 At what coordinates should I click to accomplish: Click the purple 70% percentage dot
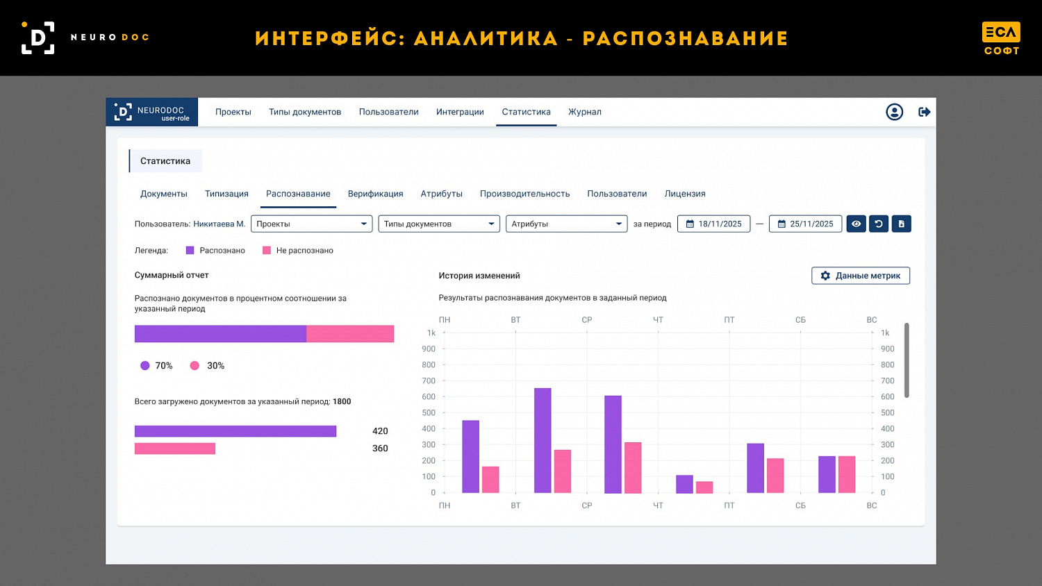coord(144,366)
